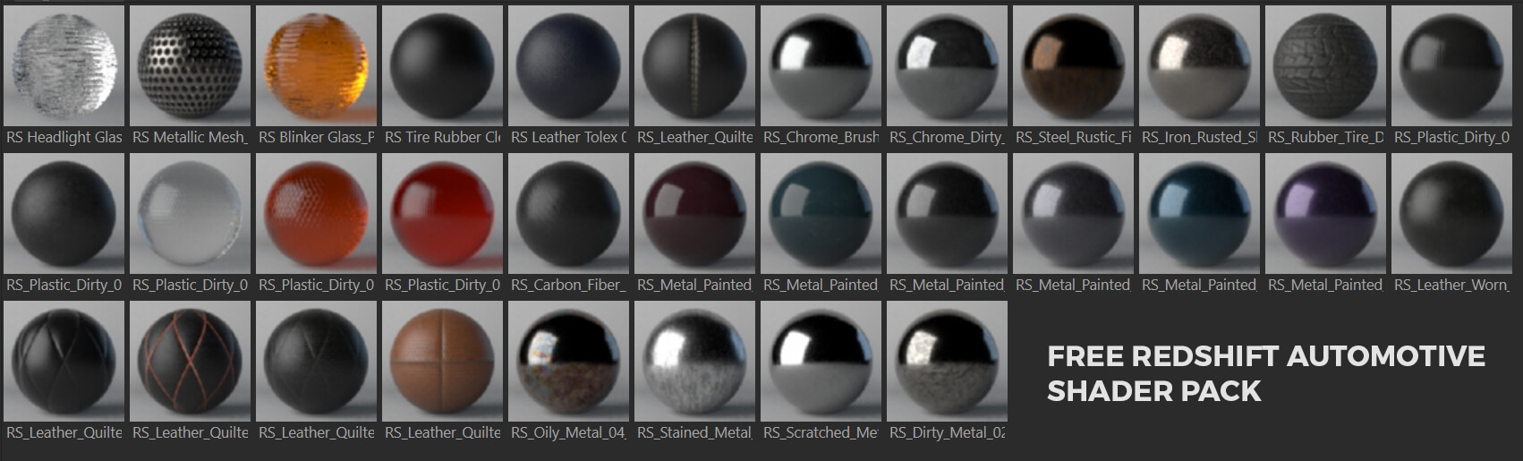Pick the RS_Steel_Rustic material thumbnail
The height and width of the screenshot is (461, 1523).
coord(1073,66)
